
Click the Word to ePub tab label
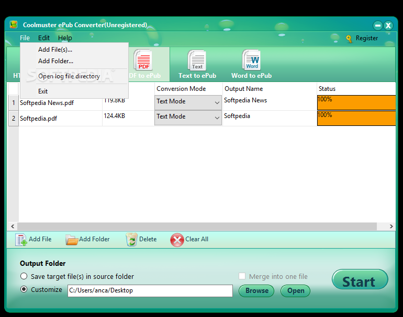(251, 76)
